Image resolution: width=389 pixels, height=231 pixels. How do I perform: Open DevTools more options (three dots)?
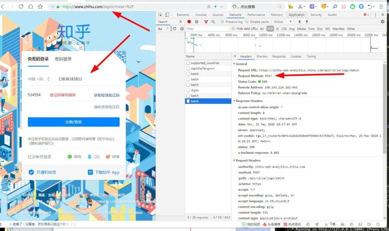(x=375, y=15)
